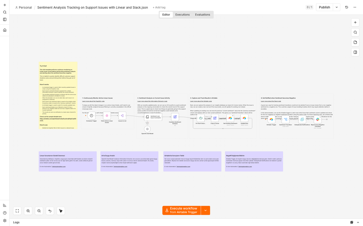Click the plus icon in left sidebar
This screenshot has height=226, width=363.
point(5,5)
